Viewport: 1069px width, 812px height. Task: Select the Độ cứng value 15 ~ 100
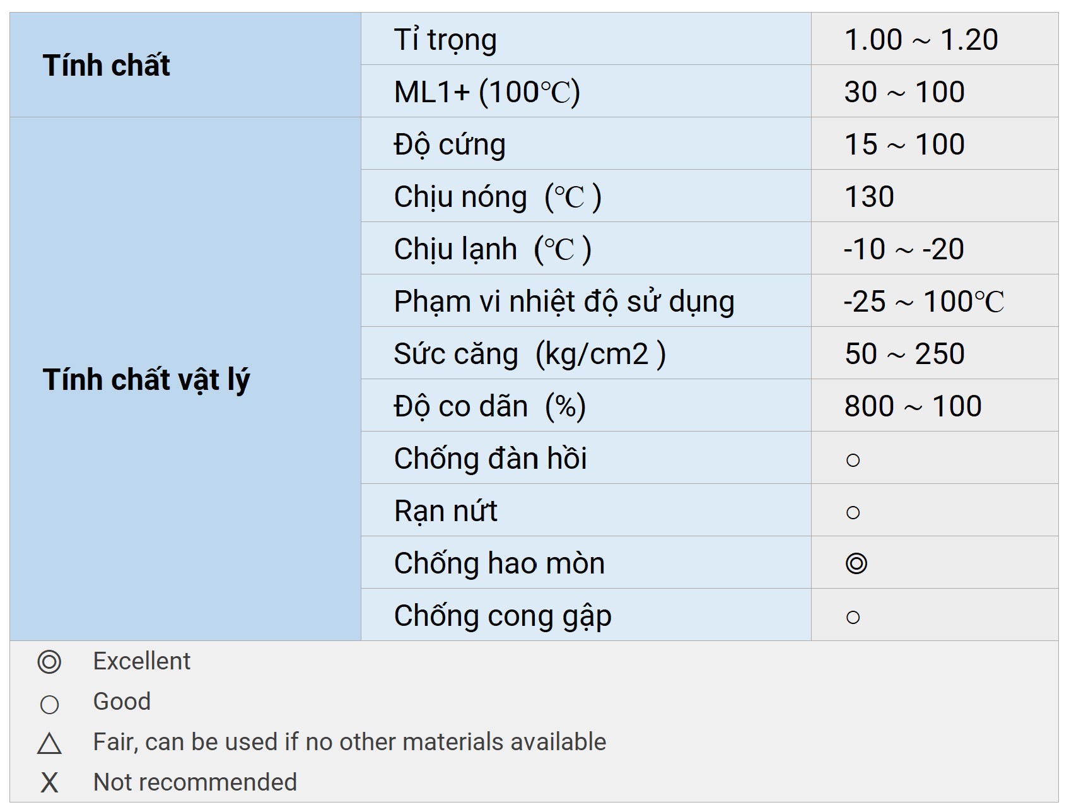(904, 144)
